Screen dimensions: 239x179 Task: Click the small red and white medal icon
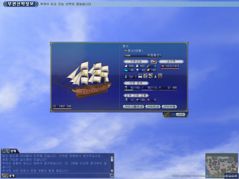tap(155, 77)
